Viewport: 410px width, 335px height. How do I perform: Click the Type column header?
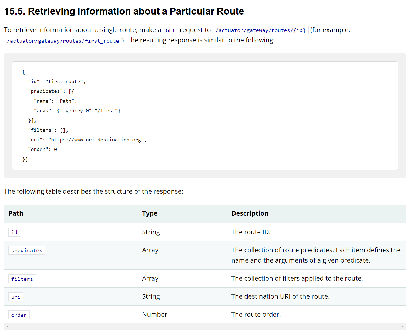(150, 213)
